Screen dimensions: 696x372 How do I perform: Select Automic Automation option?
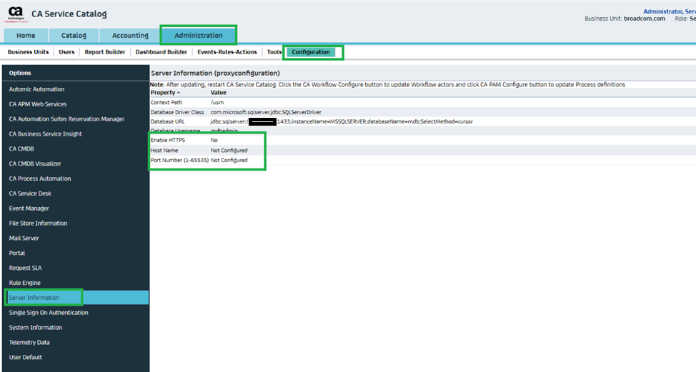(x=36, y=89)
